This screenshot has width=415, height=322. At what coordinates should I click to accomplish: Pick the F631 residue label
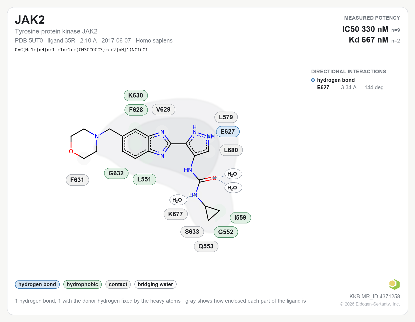click(x=77, y=180)
